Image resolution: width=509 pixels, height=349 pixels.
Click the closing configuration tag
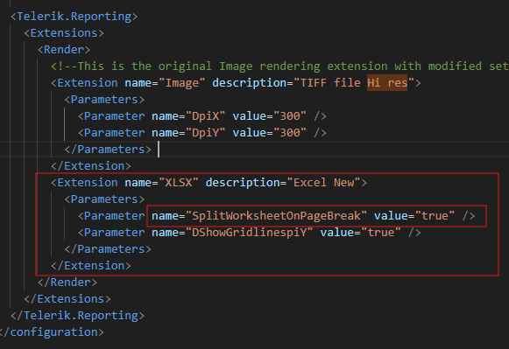(x=52, y=332)
